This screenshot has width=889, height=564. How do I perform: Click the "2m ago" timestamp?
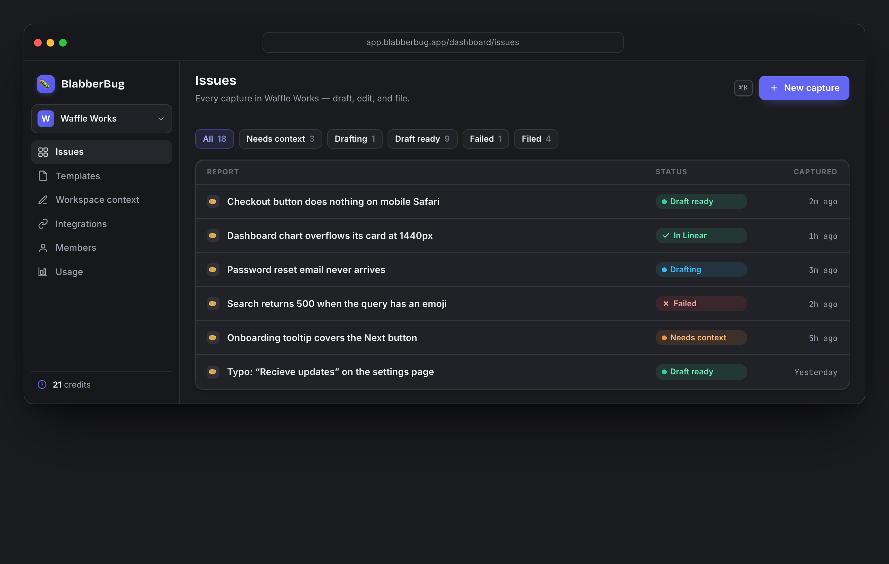(x=823, y=201)
